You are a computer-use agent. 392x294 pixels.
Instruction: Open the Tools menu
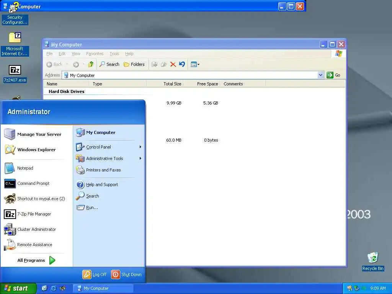(x=114, y=54)
